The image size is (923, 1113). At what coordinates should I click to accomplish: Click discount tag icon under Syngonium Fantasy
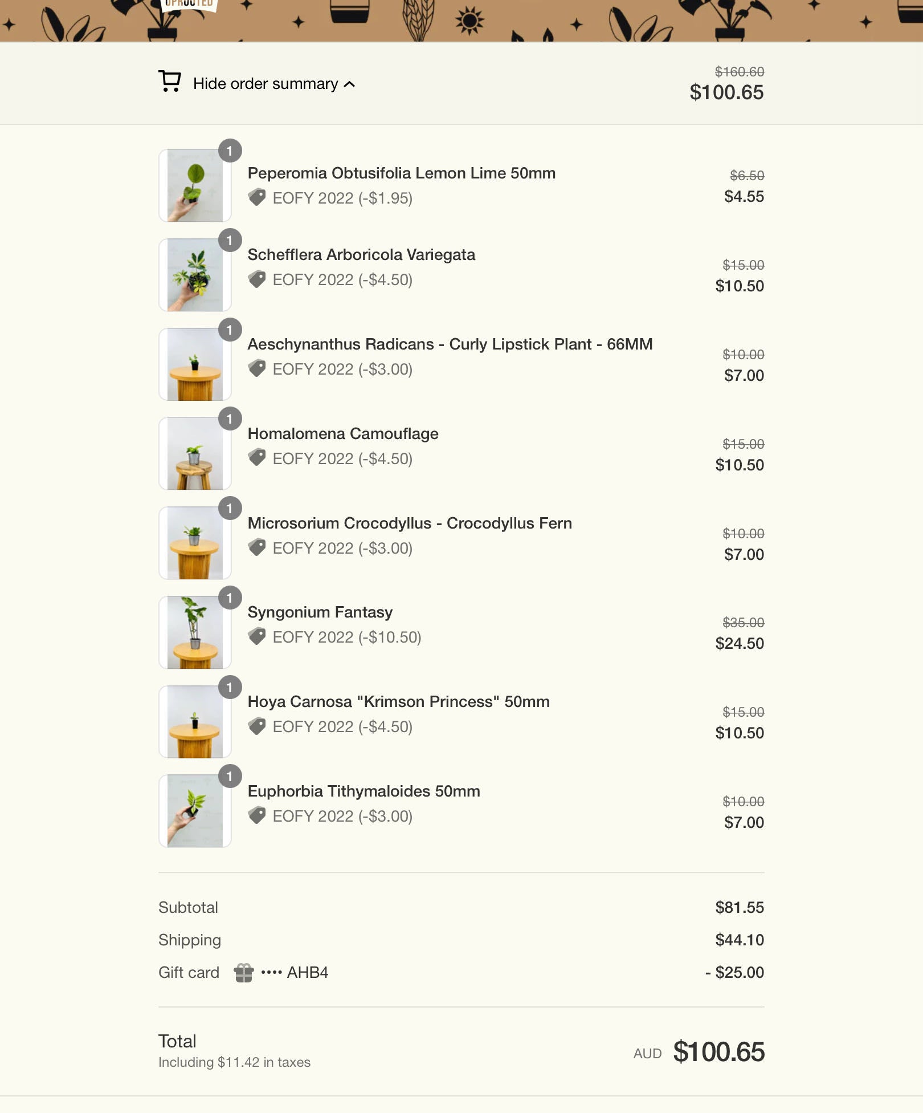point(257,636)
